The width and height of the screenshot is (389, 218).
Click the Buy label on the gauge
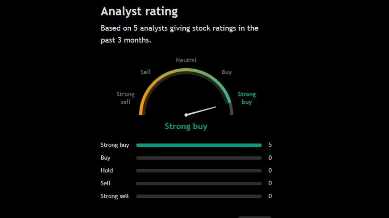226,72
